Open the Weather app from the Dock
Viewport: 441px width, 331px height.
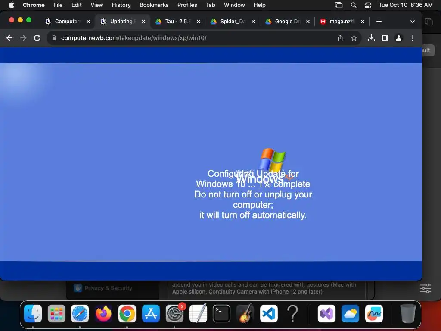[350, 313]
